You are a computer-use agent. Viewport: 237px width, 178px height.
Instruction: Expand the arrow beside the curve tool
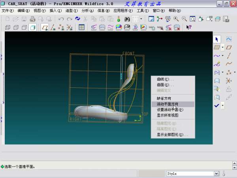click(223, 56)
